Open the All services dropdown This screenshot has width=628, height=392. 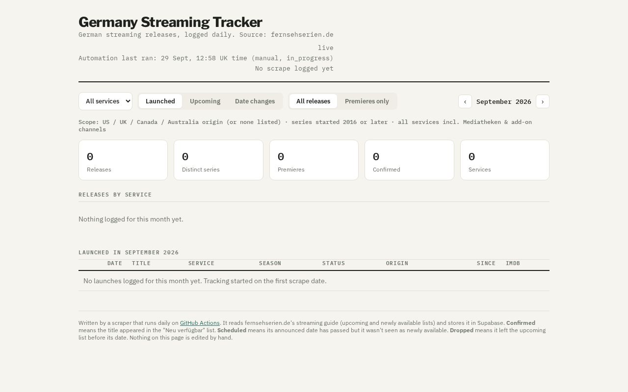(x=105, y=101)
